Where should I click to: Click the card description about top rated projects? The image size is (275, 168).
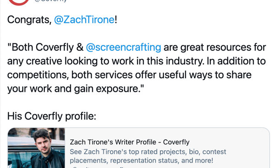click(148, 156)
